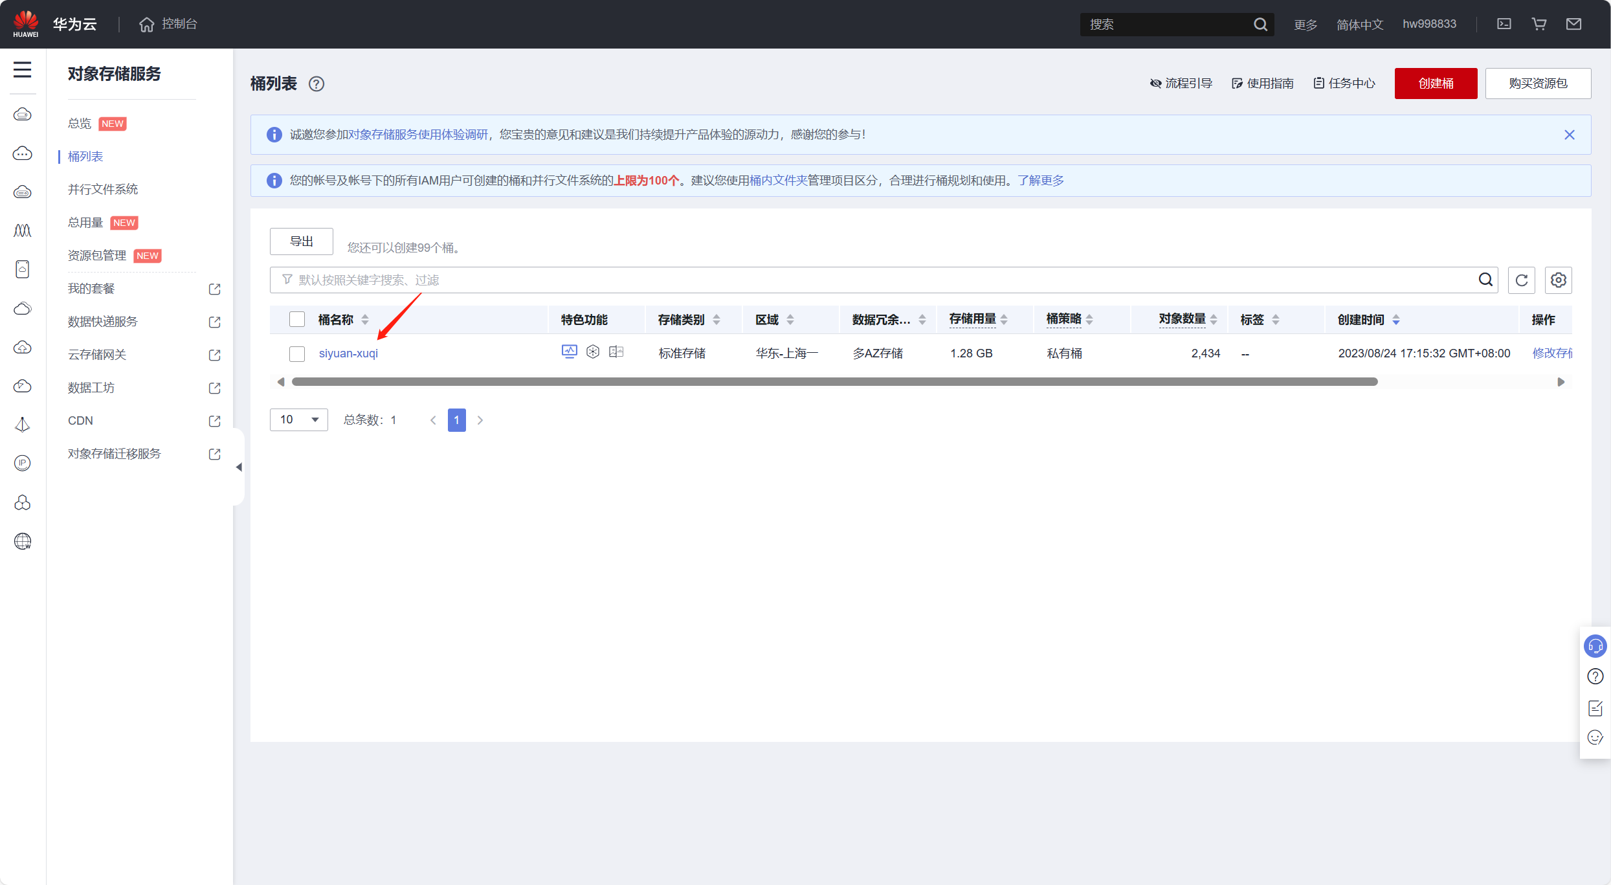Check the siyuan-xuqi bucket row checkbox
The width and height of the screenshot is (1611, 885).
[297, 353]
